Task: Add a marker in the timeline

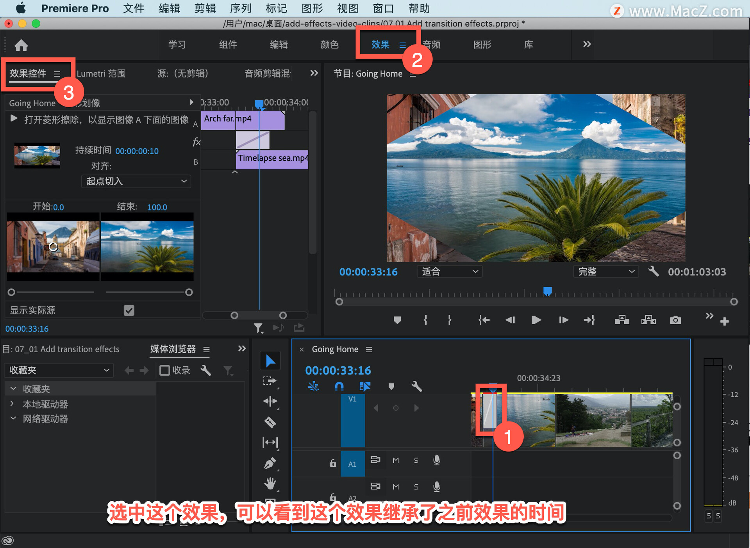Action: (x=391, y=386)
